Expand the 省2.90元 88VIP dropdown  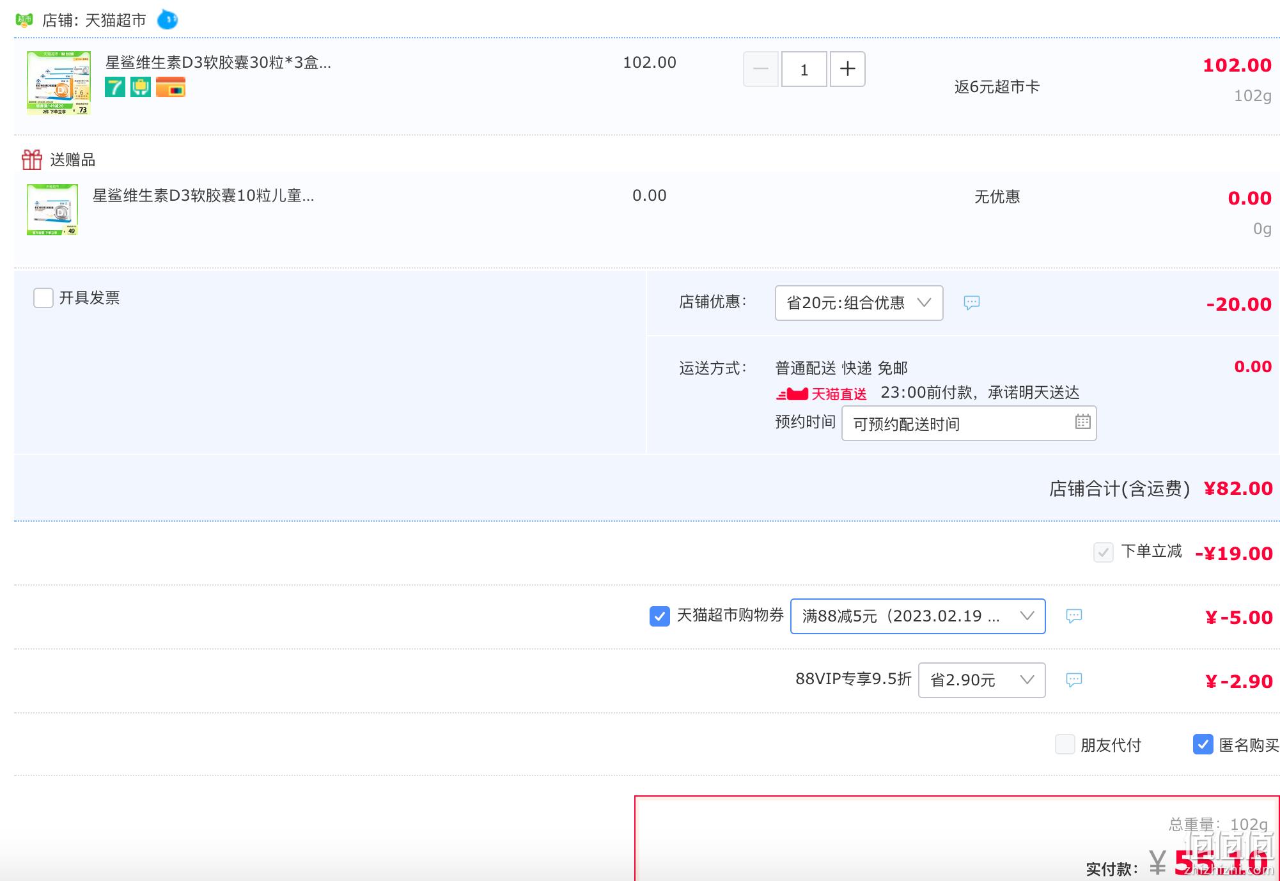[982, 680]
